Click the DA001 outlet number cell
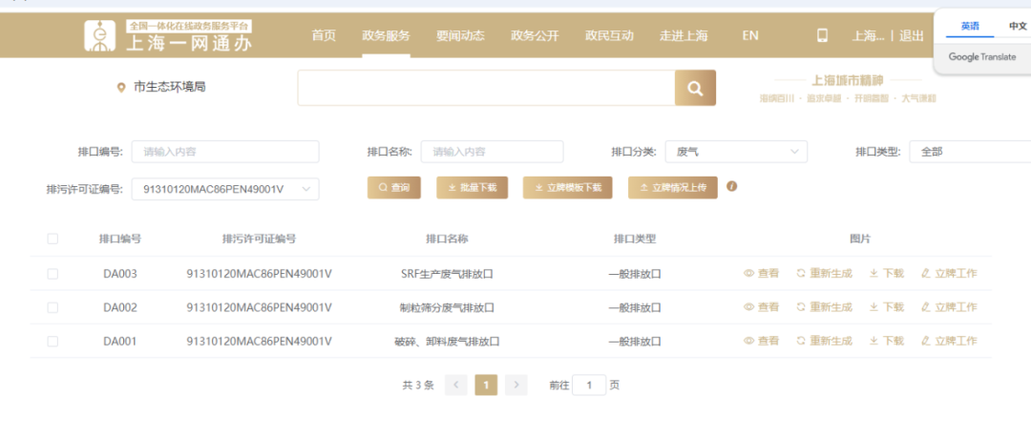Viewport: 1031px width, 439px height. pyautogui.click(x=120, y=341)
